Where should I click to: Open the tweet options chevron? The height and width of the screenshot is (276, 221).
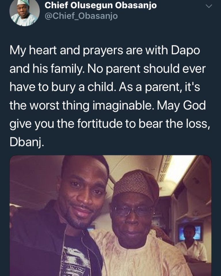[209, 6]
